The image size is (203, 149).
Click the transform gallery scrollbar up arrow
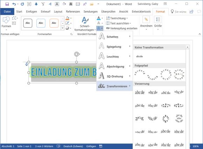187,47
